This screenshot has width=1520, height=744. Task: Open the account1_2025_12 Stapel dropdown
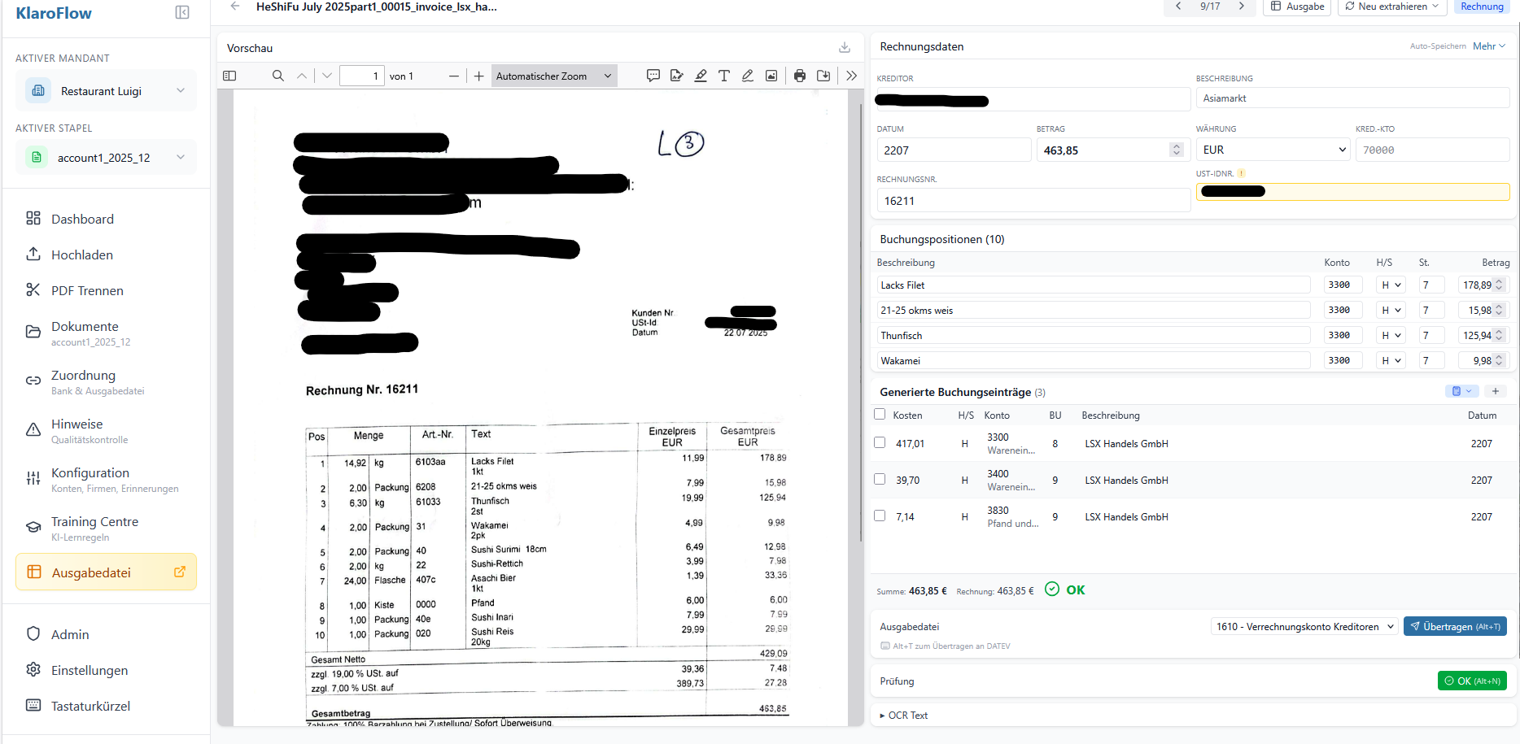[106, 157]
